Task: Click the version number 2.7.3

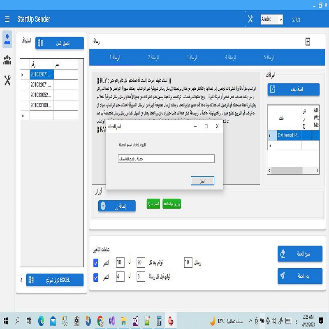Action: tap(296, 20)
